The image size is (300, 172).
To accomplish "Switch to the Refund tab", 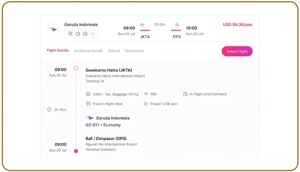I will (114, 51).
